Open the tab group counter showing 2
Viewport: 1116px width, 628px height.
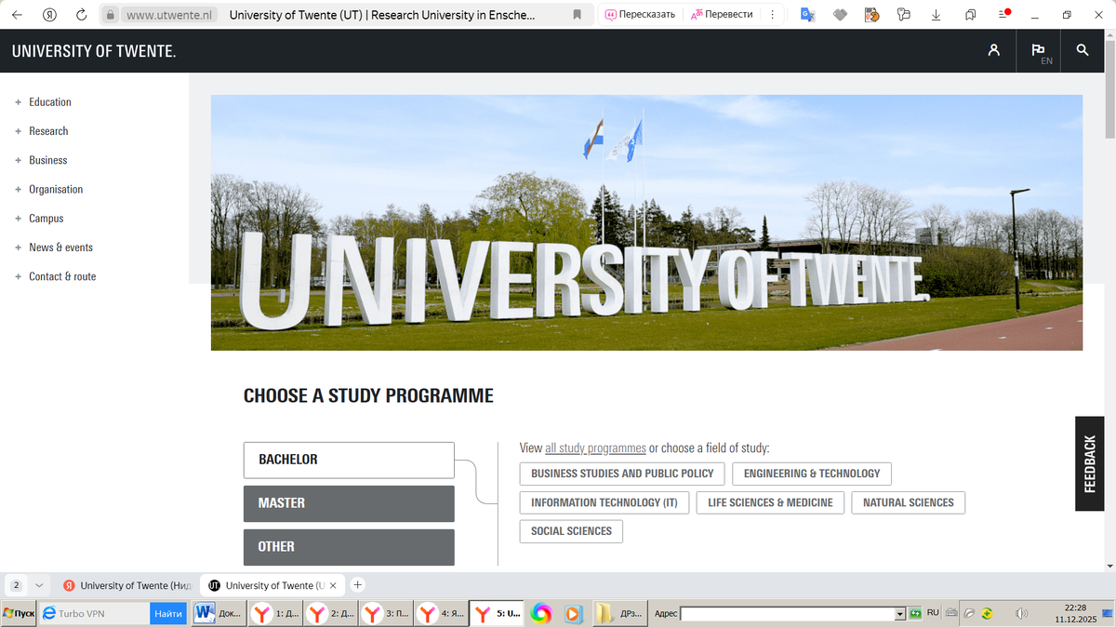coord(16,585)
